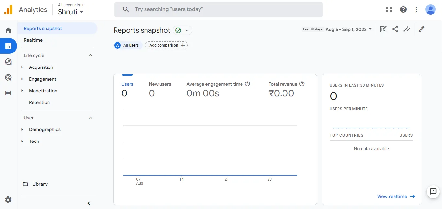Click the All accounts breadcrumb

71,5
